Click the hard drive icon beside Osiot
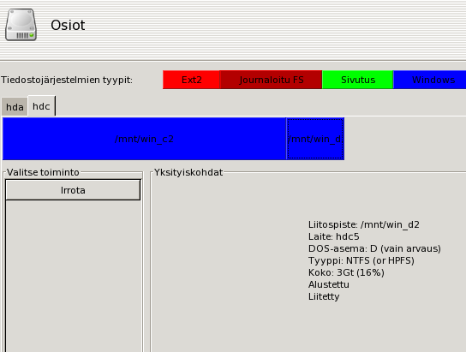466x352 pixels. [21, 25]
